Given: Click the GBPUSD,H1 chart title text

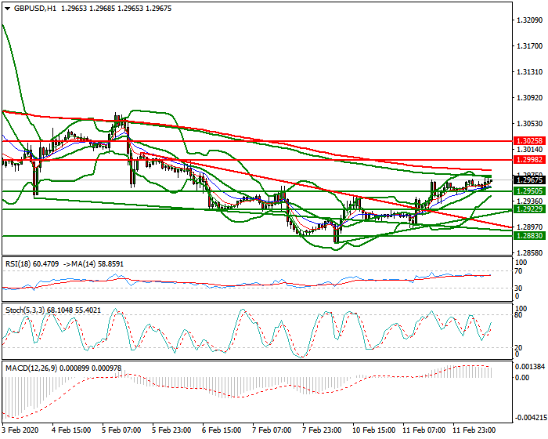Looking at the screenshot, I should point(35,9).
